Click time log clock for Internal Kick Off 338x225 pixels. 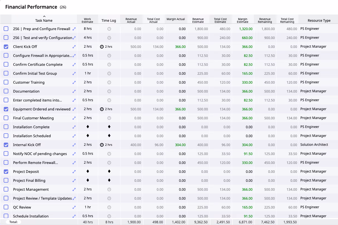click(x=102, y=145)
